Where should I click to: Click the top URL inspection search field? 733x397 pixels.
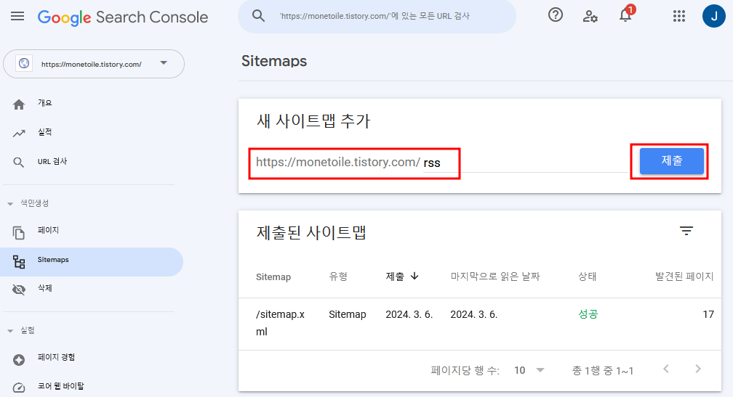tap(377, 16)
